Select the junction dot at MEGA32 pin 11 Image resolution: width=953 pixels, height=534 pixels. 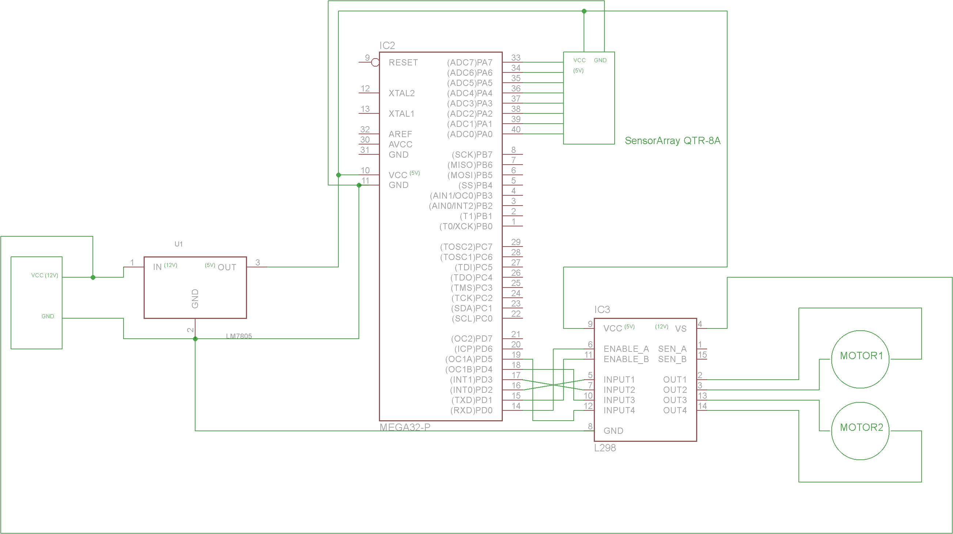tap(359, 185)
